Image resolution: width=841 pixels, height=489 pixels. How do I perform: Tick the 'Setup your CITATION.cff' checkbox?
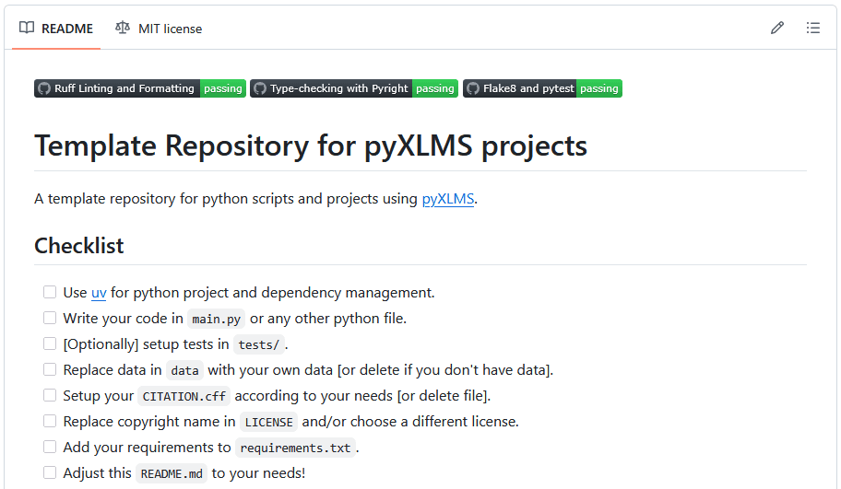point(50,395)
